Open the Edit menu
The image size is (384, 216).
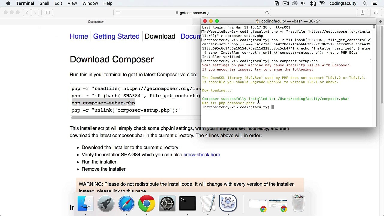coord(58,3)
